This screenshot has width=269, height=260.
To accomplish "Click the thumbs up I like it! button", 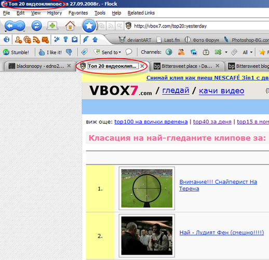I will (x=50, y=52).
